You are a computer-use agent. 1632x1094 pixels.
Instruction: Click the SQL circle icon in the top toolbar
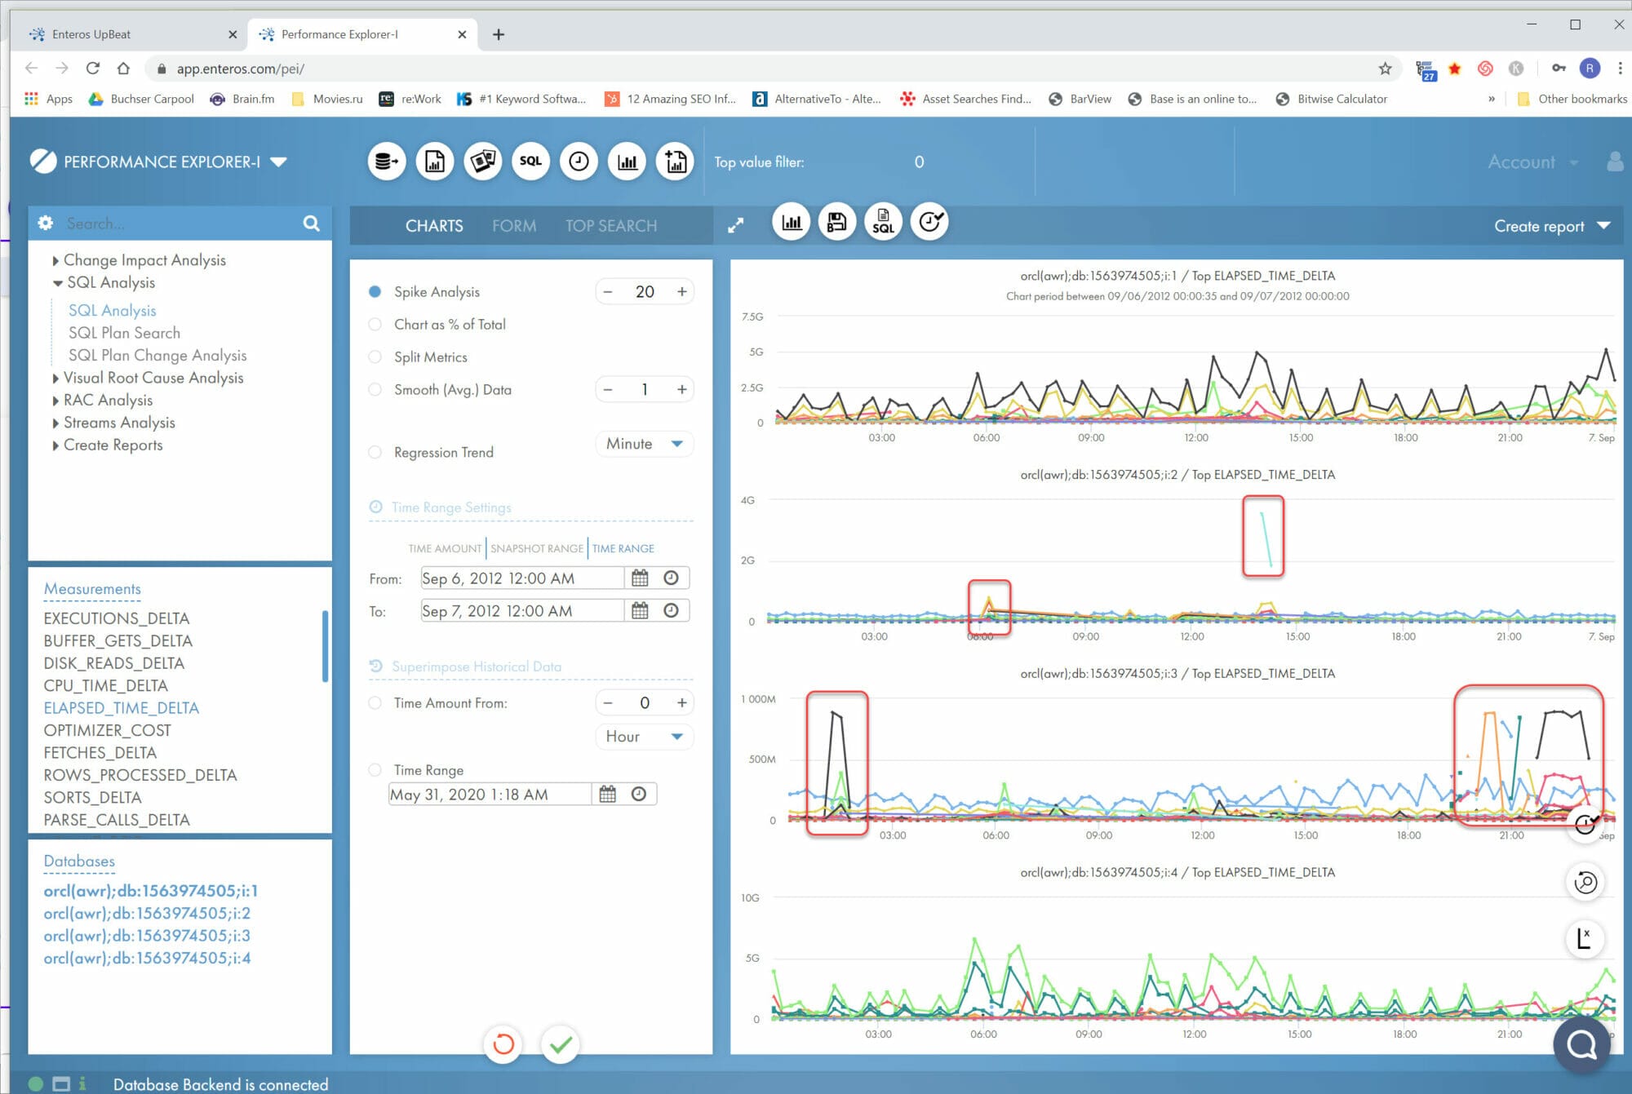click(530, 161)
